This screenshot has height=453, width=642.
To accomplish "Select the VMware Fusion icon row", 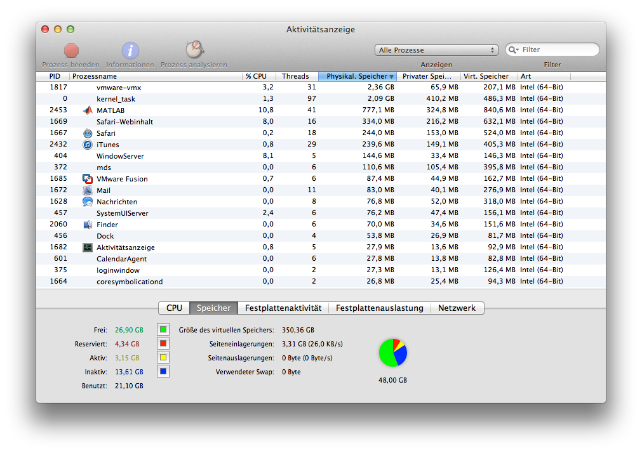I will pyautogui.click(x=88, y=179).
